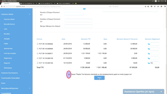Click the Emetteur (Chèque/Virement) input field
The width and height of the screenshot is (167, 94).
click(x=79, y=20)
